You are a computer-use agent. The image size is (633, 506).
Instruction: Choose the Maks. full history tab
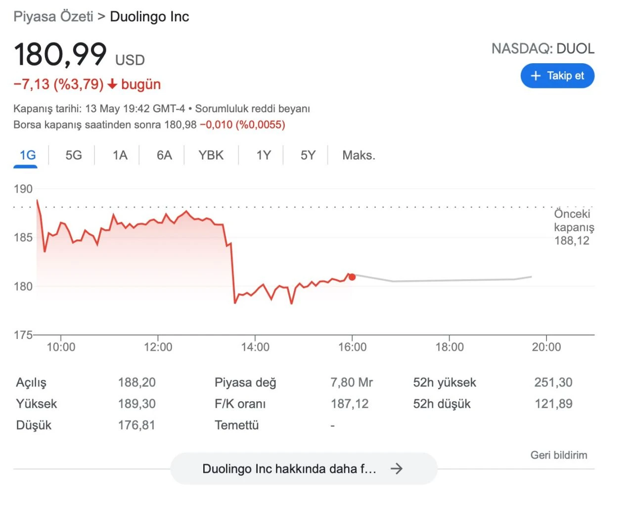[x=359, y=155]
